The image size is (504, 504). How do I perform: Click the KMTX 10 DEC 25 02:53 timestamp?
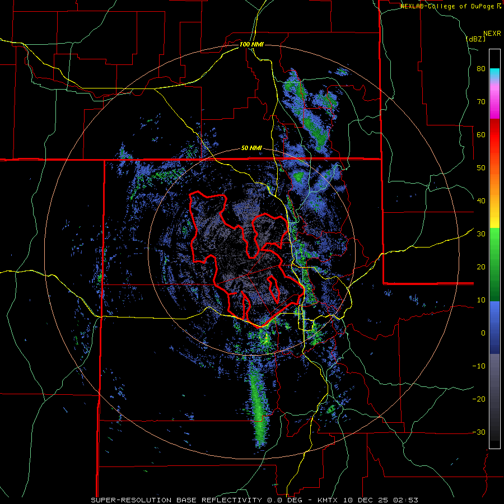(368, 500)
